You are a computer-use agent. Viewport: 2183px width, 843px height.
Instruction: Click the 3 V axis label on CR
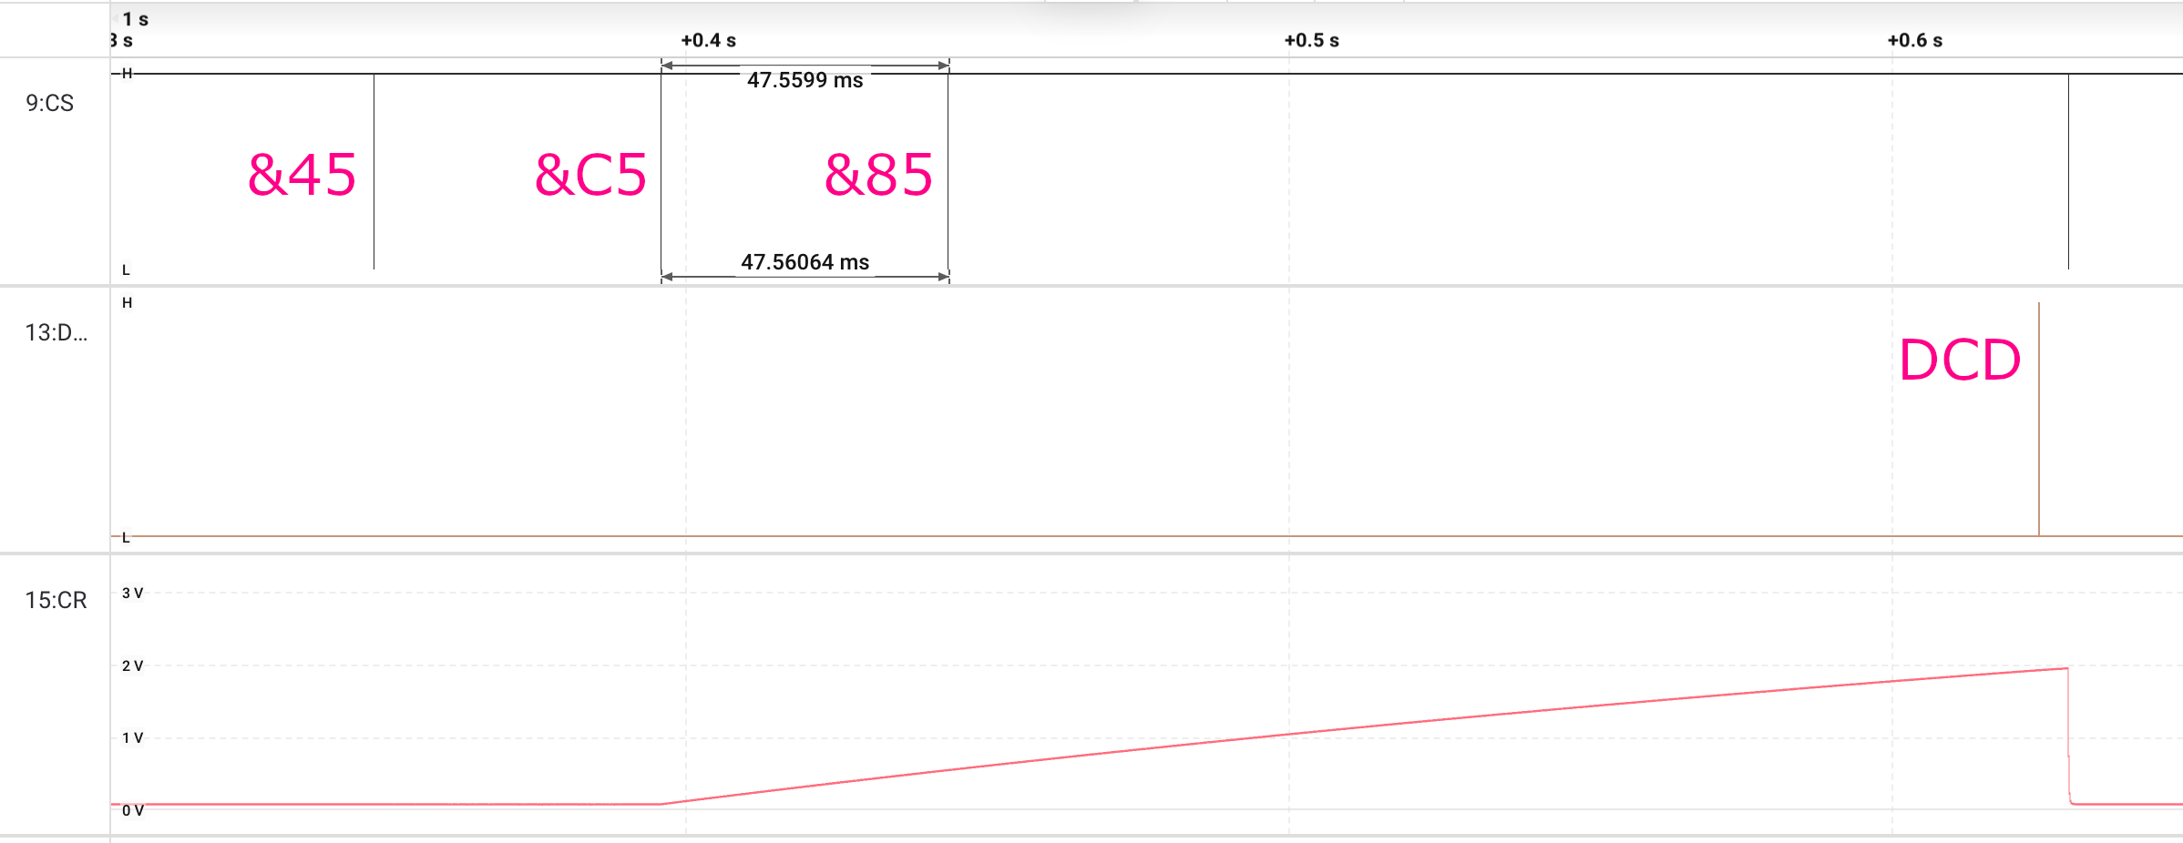(132, 593)
